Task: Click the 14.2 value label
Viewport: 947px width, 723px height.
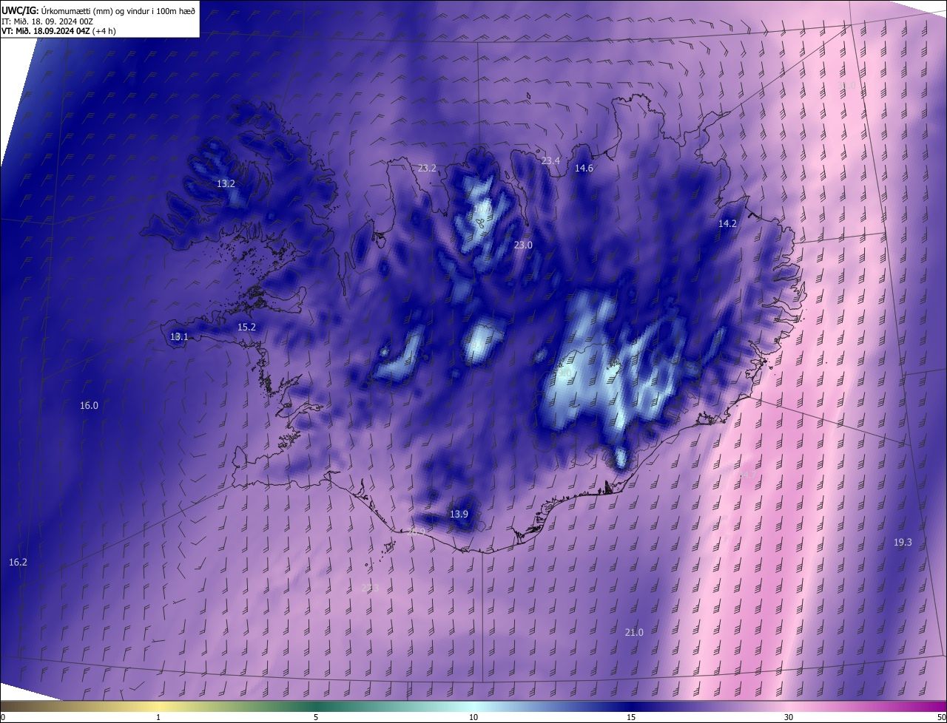Action: point(727,223)
